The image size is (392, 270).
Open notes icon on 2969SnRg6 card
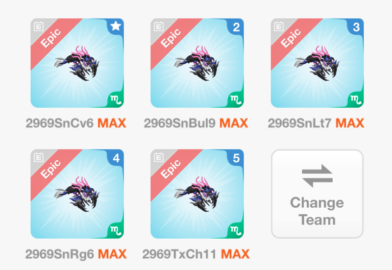pos(39,157)
